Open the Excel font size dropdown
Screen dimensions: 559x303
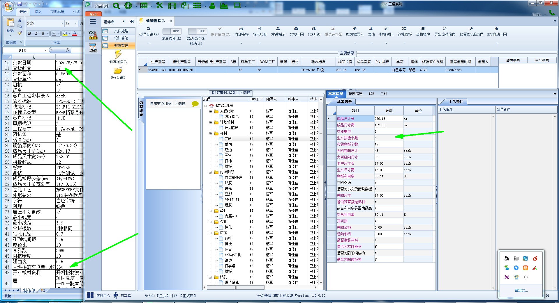[x=76, y=23]
